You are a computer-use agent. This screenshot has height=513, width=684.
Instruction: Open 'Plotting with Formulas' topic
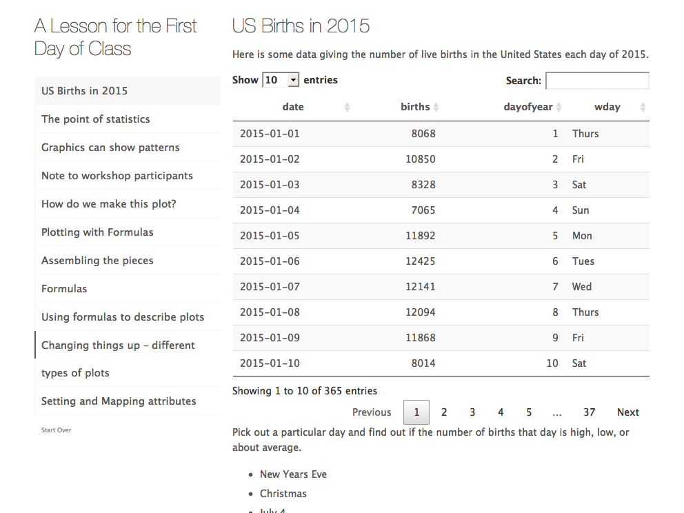point(97,232)
